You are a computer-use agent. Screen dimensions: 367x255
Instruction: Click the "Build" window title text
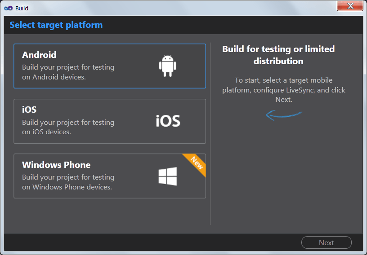[x=22, y=8]
